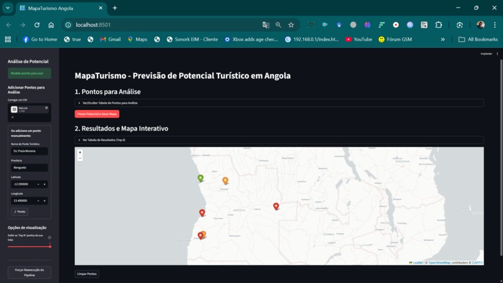Click the Ponto add button
This screenshot has width=503, height=283.
click(19, 212)
